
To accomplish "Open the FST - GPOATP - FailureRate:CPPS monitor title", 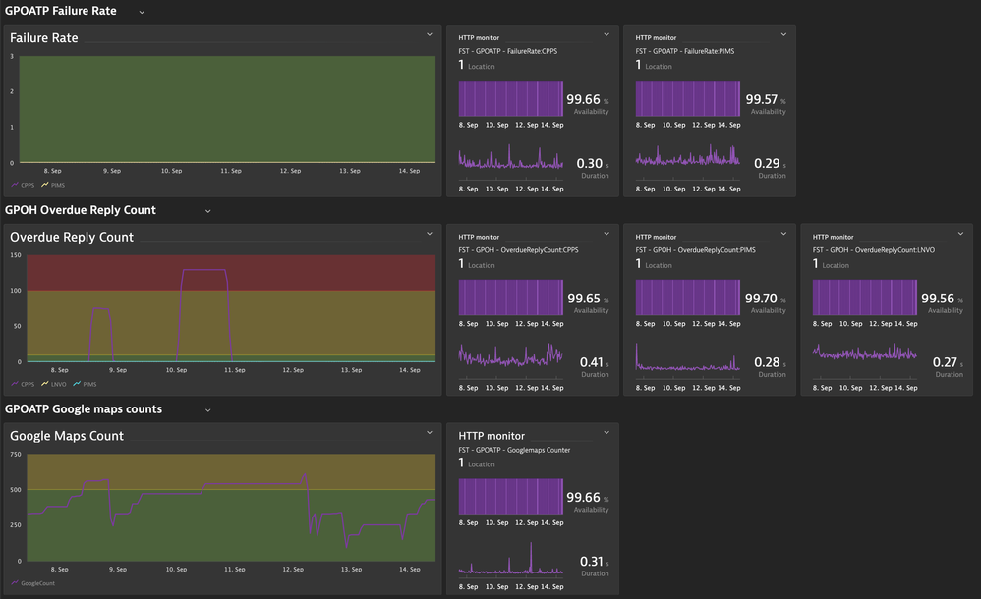I will 507,51.
